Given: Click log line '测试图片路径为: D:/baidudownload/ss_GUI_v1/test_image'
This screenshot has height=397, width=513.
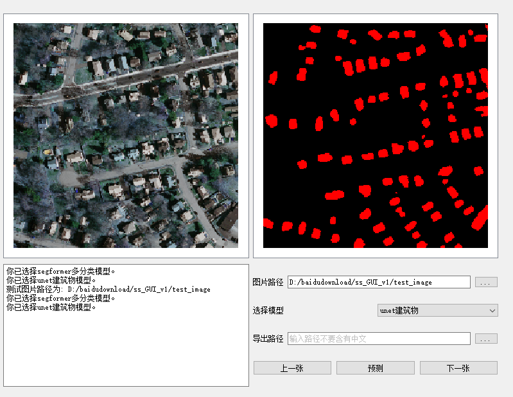Looking at the screenshot, I should click(x=109, y=289).
